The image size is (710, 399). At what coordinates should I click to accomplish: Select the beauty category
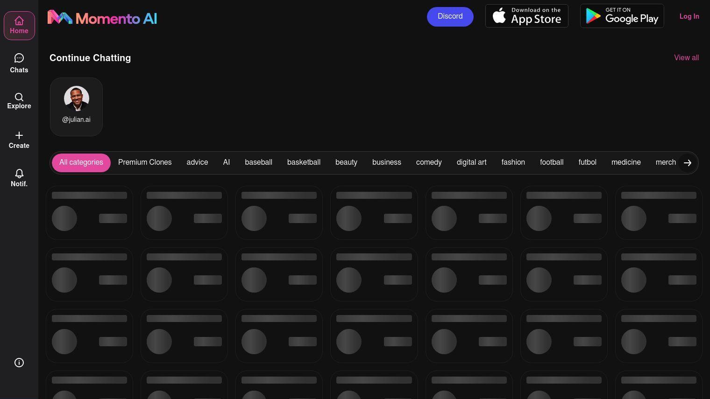click(346, 162)
